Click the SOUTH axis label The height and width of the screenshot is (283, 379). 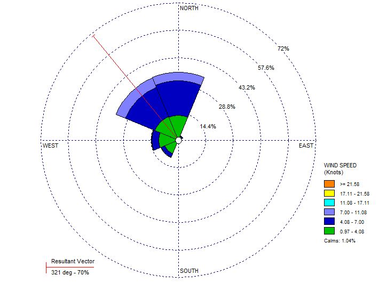click(x=189, y=271)
